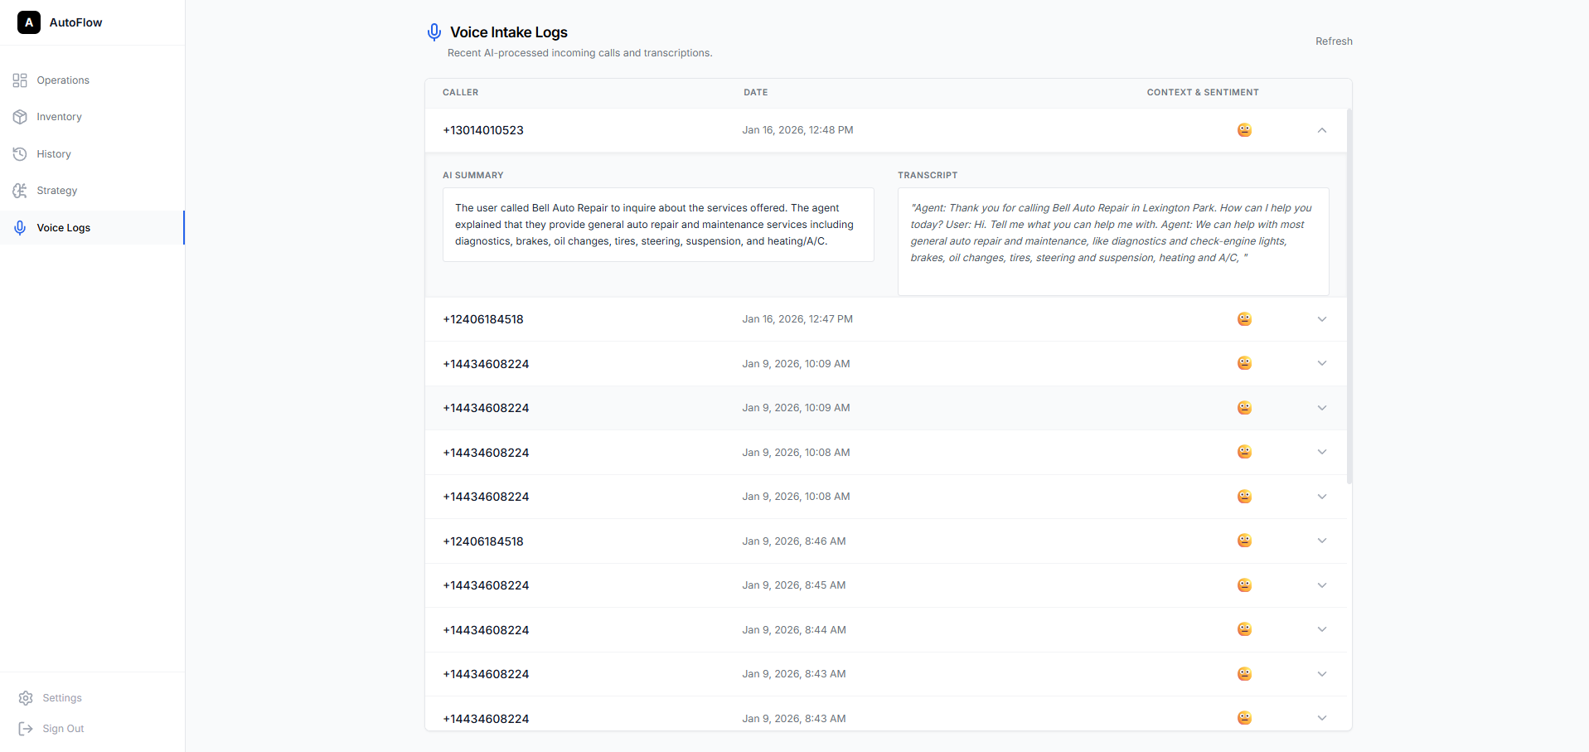The height and width of the screenshot is (752, 1589).
Task: Collapse the expanded +13014010523 call row
Action: [1321, 130]
